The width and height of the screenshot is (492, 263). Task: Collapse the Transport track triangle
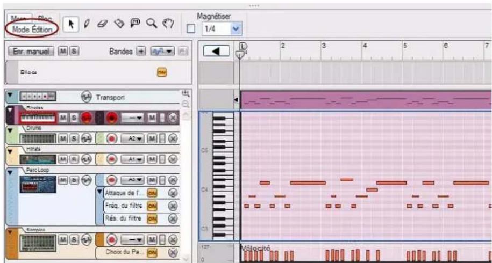pos(10,94)
